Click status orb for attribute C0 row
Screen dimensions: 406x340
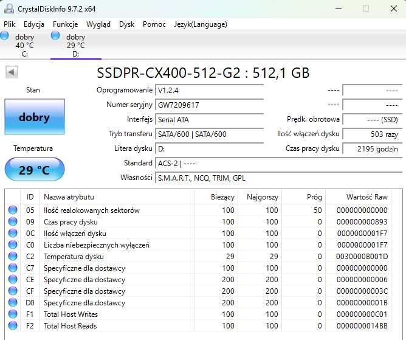[x=13, y=245]
